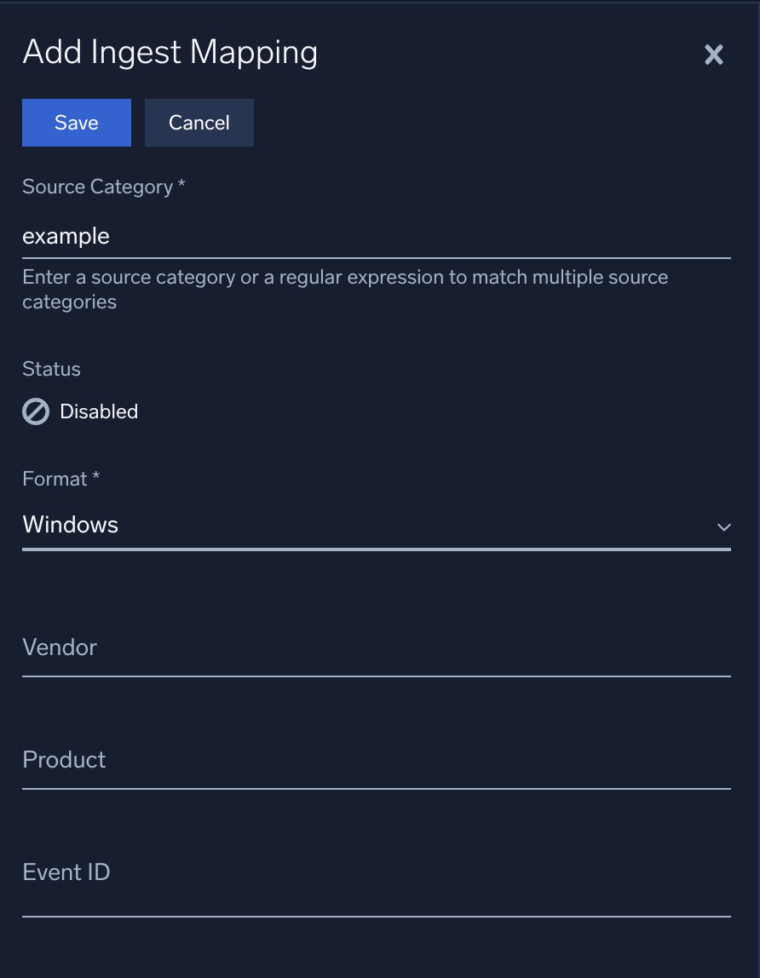The image size is (760, 978).
Task: Click into the Vendor field
Action: (x=375, y=648)
